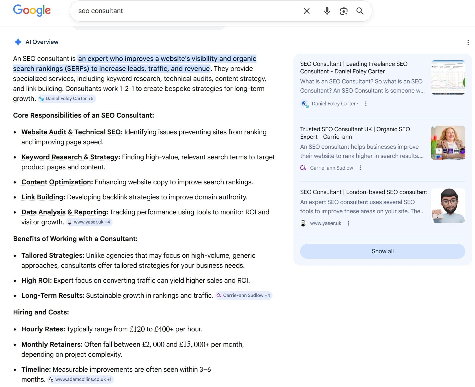Click the 'Hiring and Costs:' heading

coord(41,312)
